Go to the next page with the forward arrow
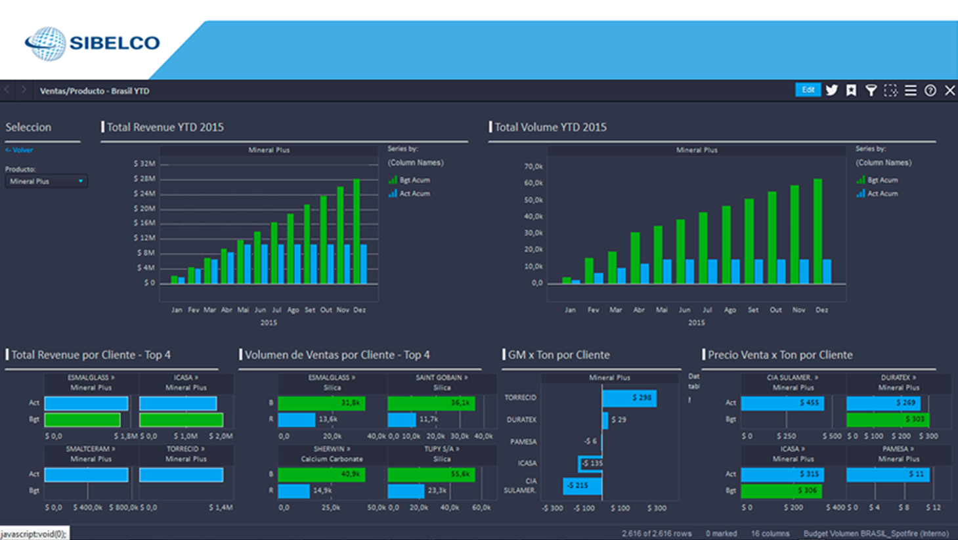 pyautogui.click(x=24, y=90)
